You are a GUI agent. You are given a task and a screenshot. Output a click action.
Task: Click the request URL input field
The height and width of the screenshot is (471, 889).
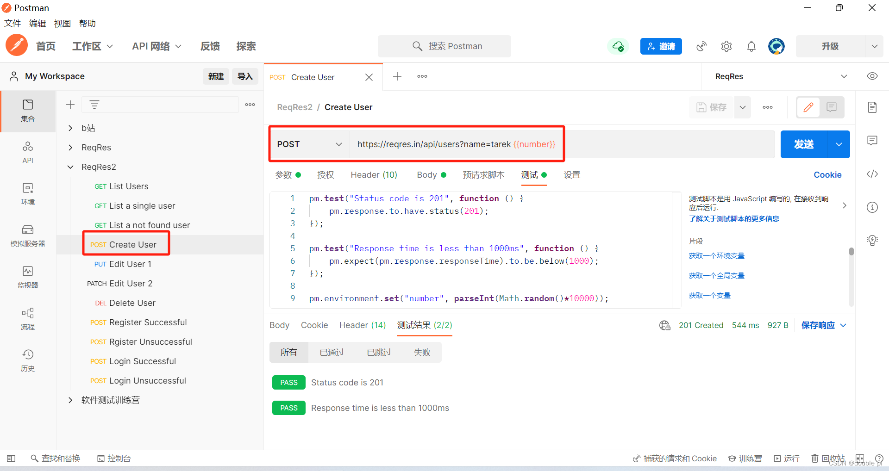pos(562,144)
